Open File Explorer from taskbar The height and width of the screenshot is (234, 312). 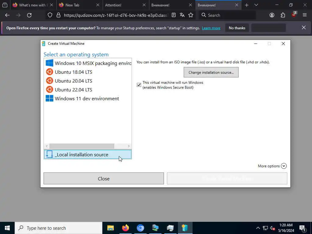tap(110, 228)
